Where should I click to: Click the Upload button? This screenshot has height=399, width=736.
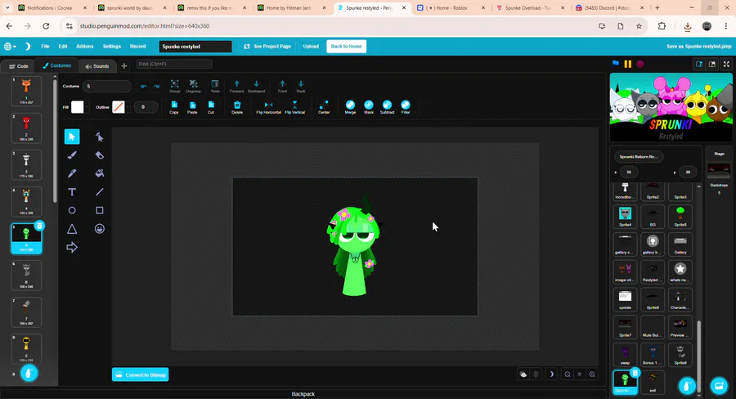pyautogui.click(x=311, y=47)
